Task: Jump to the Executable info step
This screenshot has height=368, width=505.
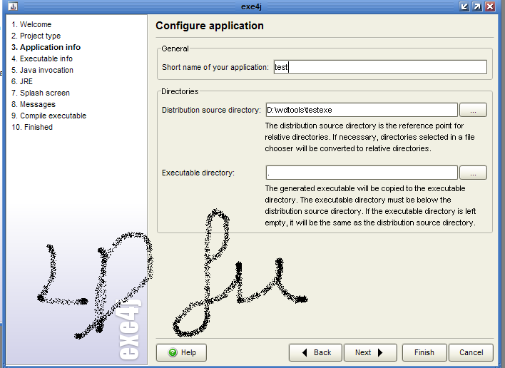Action: click(x=42, y=58)
